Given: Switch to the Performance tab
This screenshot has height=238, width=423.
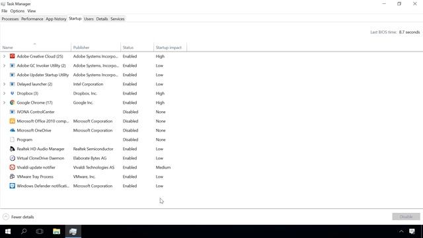Looking at the screenshot, I should pos(32,19).
